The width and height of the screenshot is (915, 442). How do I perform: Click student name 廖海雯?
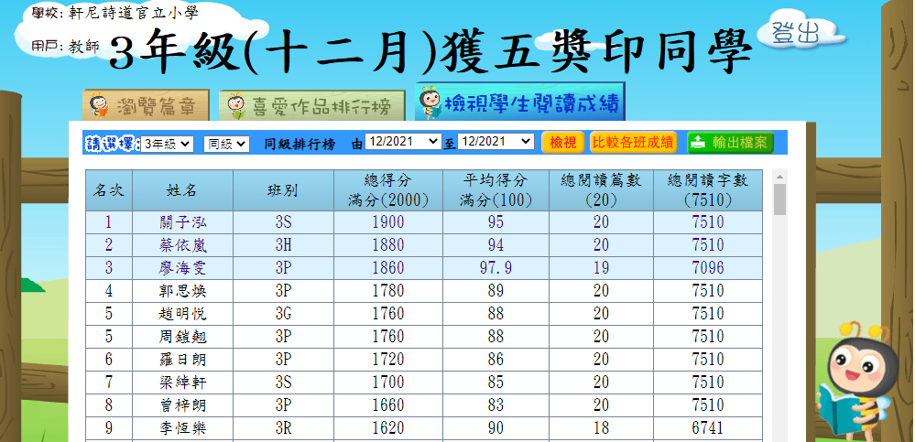182,268
